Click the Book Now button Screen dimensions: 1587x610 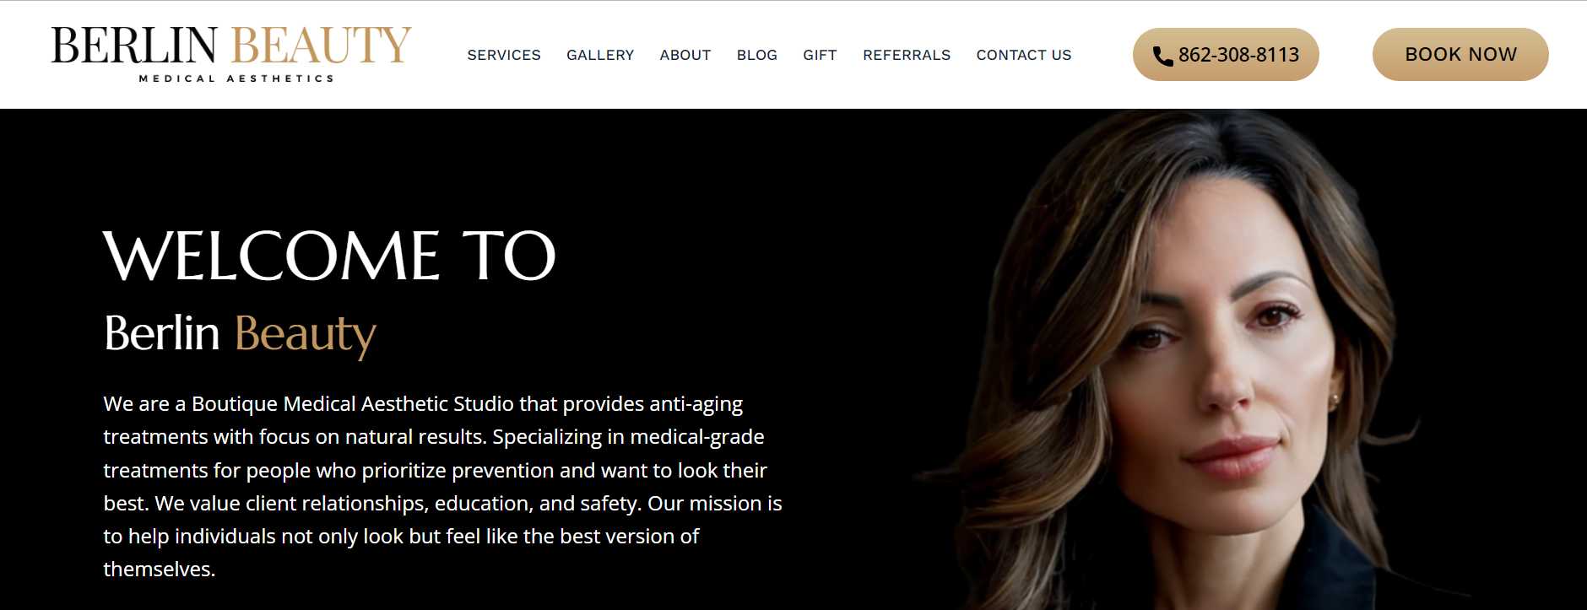[x=1460, y=55]
